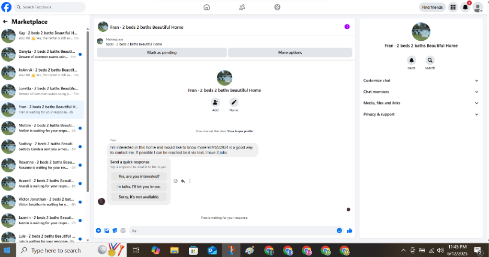Click the Name pencil icon in the chat
Viewport: 489px width, 257px height.
[234, 102]
